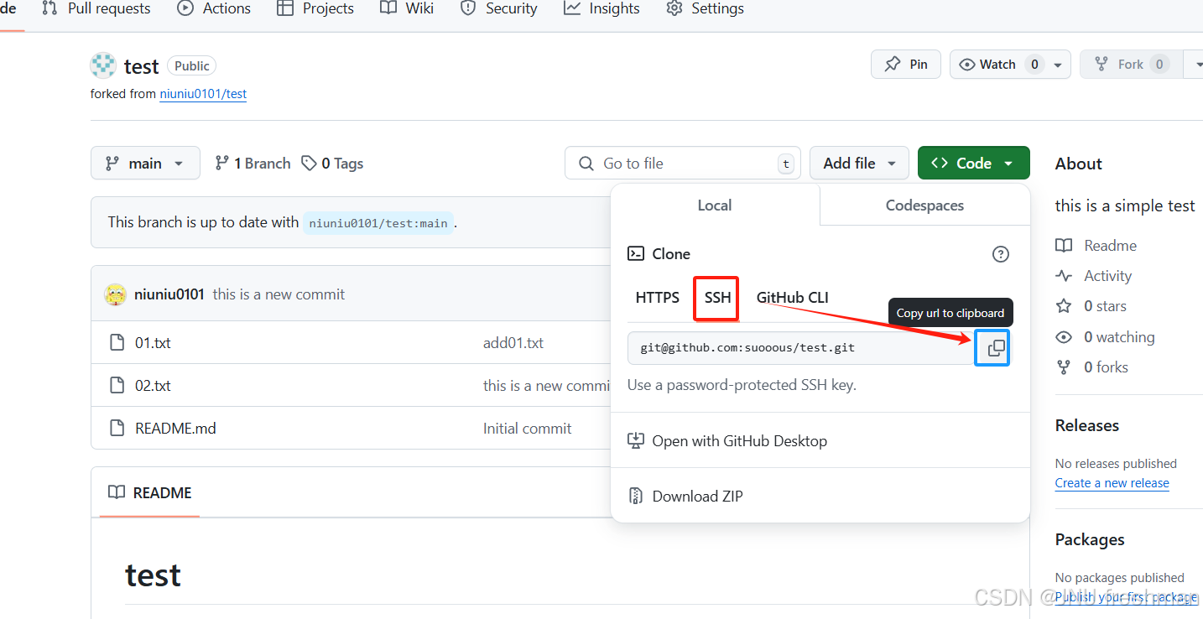Image resolution: width=1203 pixels, height=619 pixels.
Task: Open the main branch selector dropdown
Action: 145,163
